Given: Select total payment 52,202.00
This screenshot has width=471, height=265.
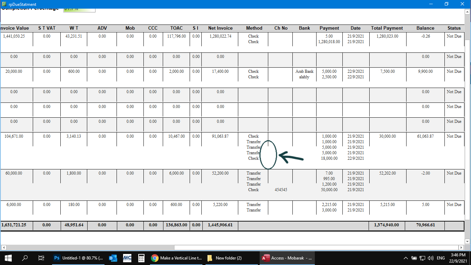Looking at the screenshot, I should click(388, 173).
